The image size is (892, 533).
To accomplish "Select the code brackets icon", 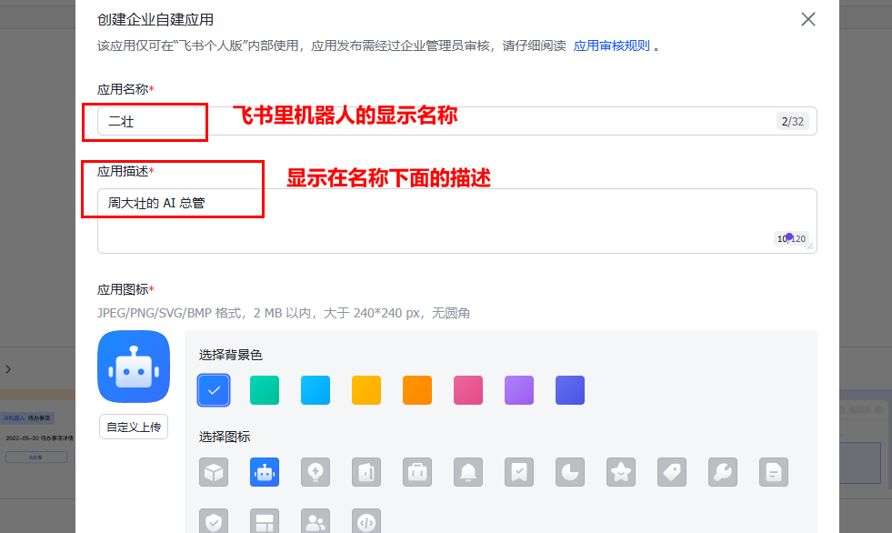I will pyautogui.click(x=366, y=520).
